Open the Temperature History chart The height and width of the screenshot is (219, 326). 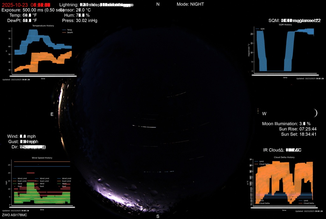(43, 52)
